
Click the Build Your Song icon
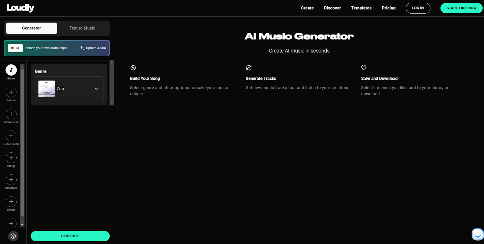[x=133, y=67]
